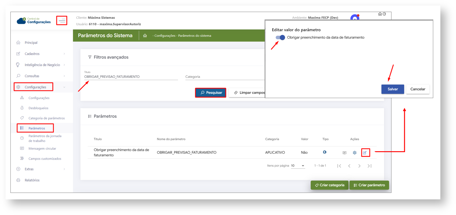Open Desbloqueios in the sidebar
The image size is (456, 215).
pyautogui.click(x=38, y=108)
